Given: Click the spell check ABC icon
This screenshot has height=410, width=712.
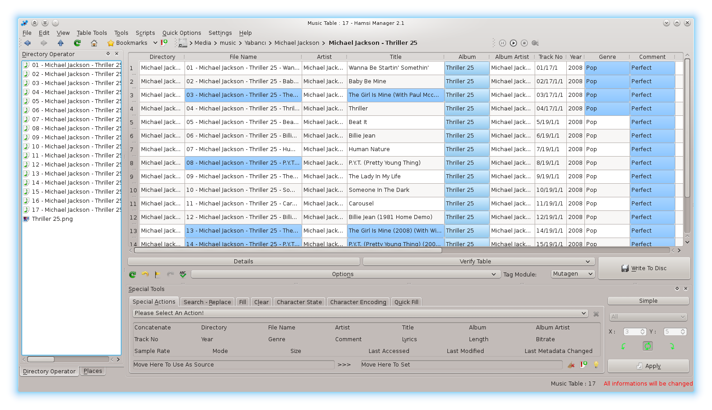Looking at the screenshot, I should pos(183,274).
